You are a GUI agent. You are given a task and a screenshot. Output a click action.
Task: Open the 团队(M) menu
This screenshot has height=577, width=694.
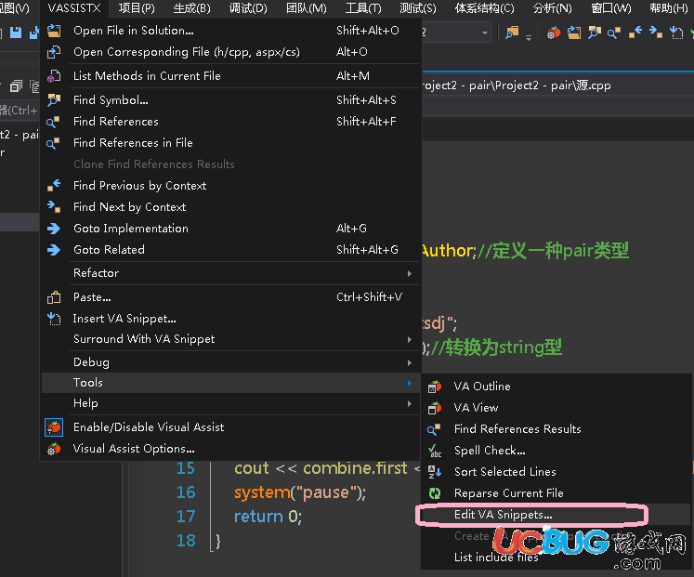pyautogui.click(x=307, y=8)
